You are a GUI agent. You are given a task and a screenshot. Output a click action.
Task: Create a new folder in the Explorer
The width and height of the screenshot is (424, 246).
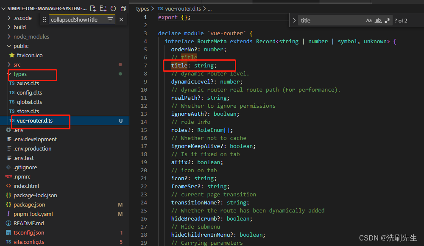[103, 8]
